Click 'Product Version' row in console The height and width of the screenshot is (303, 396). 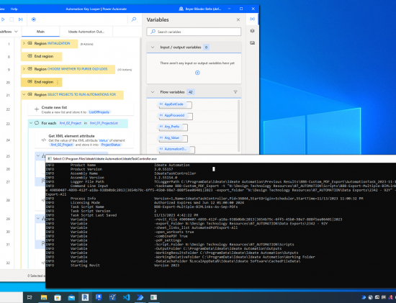(86, 169)
